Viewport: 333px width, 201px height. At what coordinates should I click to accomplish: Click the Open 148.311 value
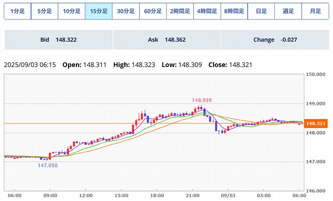(x=85, y=65)
